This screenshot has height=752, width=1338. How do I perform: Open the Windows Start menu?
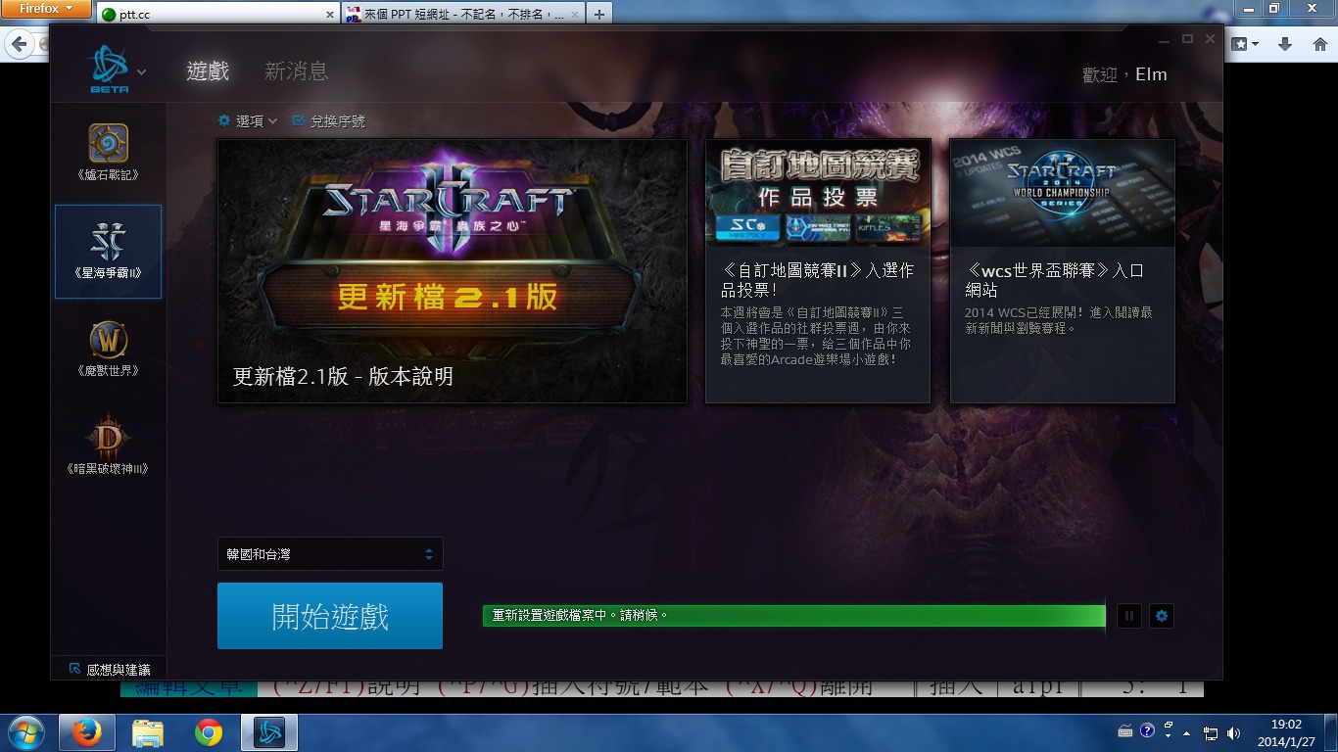coord(25,732)
